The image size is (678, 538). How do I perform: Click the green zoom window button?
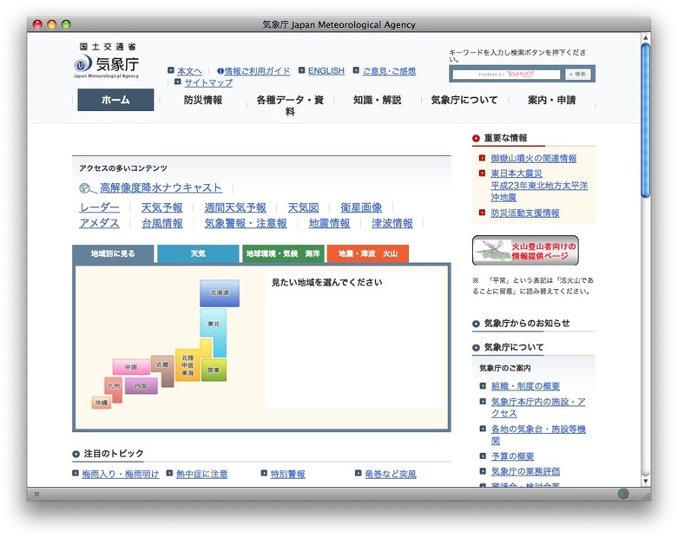point(66,24)
